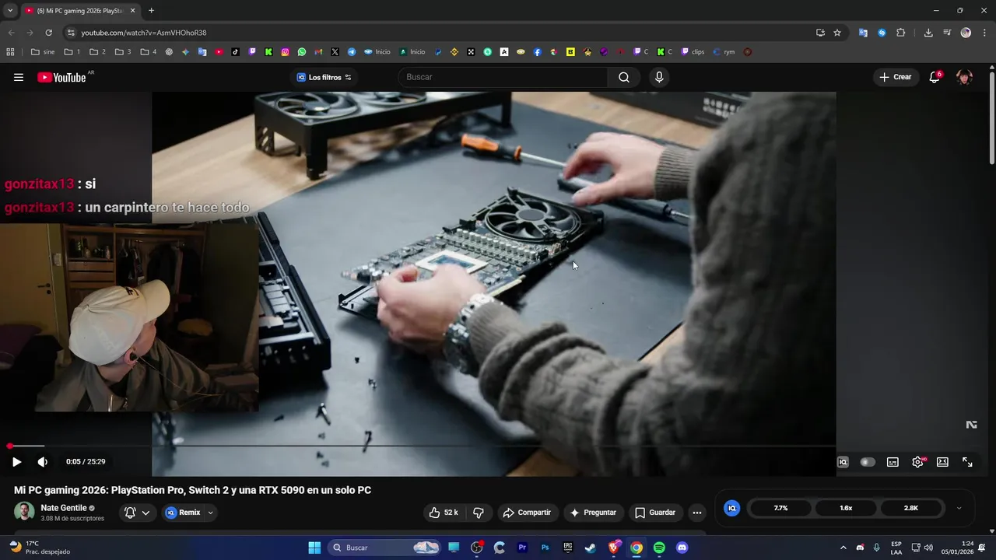Open Chrome downloads
Screen dimensions: 996x560
pos(928,33)
